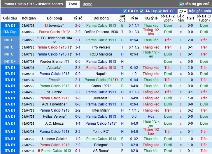Click the date 18/08/25

coord(28,32)
